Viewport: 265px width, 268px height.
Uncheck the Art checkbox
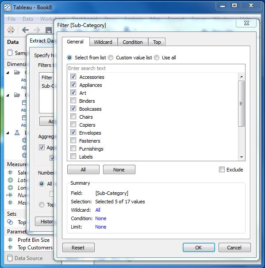click(73, 93)
